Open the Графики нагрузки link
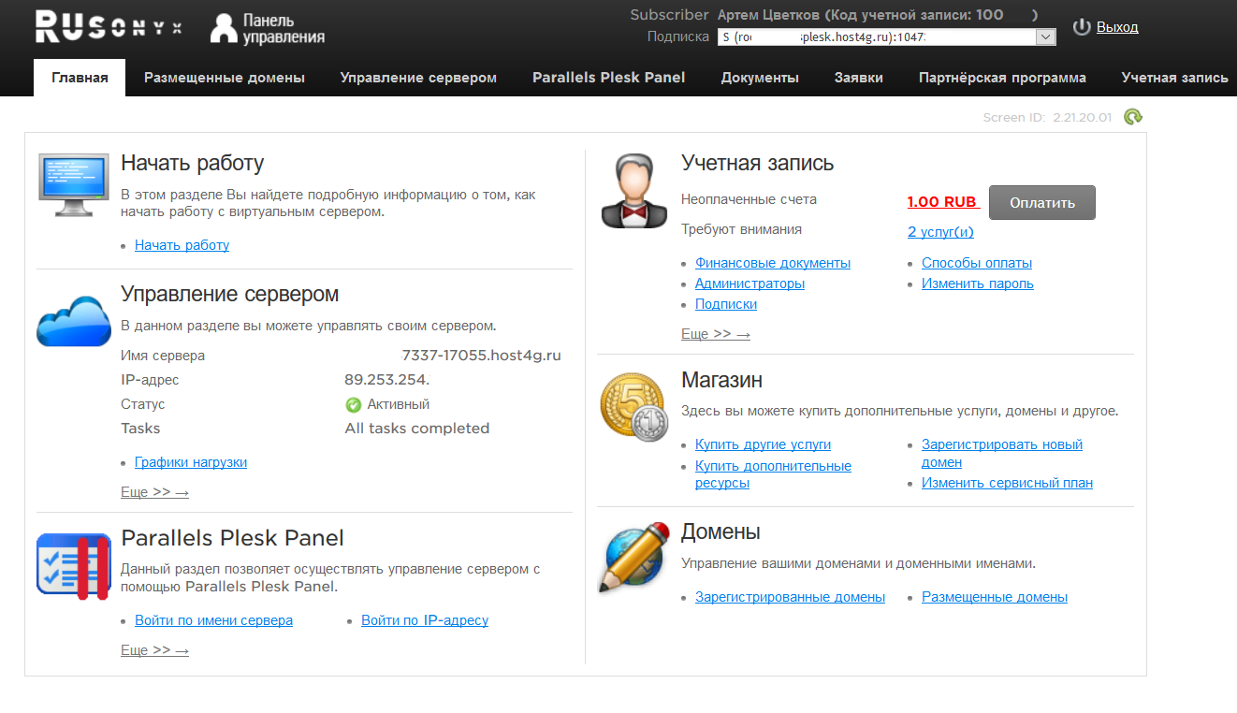1237x713 pixels. click(191, 462)
